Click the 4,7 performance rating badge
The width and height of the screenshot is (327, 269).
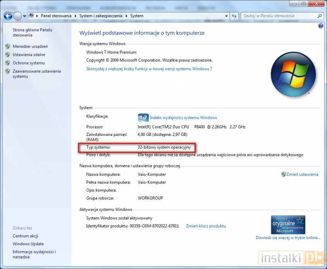click(x=143, y=118)
